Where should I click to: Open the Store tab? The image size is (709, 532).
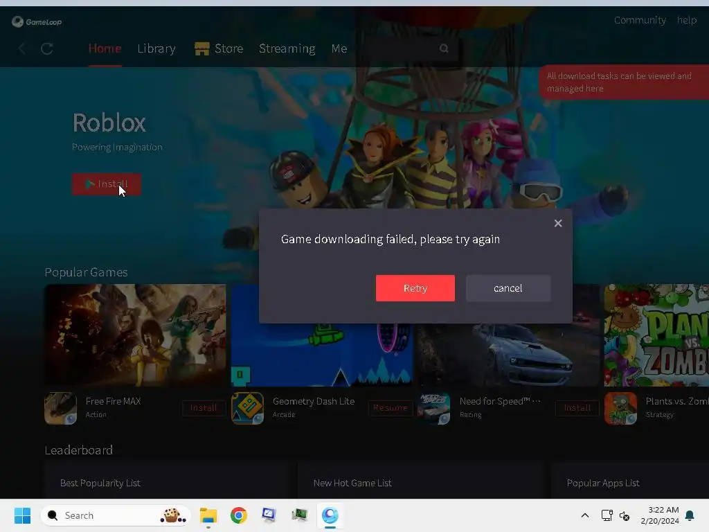click(x=228, y=48)
